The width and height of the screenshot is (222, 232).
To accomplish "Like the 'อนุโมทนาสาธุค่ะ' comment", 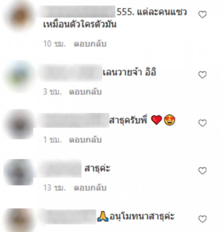I will click(202, 219).
